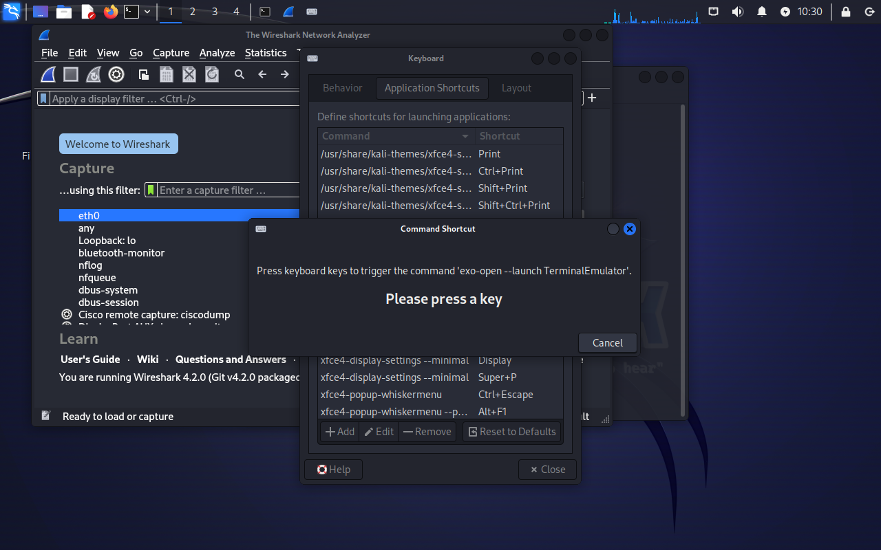Click the display filter bookmark icon
Viewport: 881px width, 550px height.
point(44,98)
